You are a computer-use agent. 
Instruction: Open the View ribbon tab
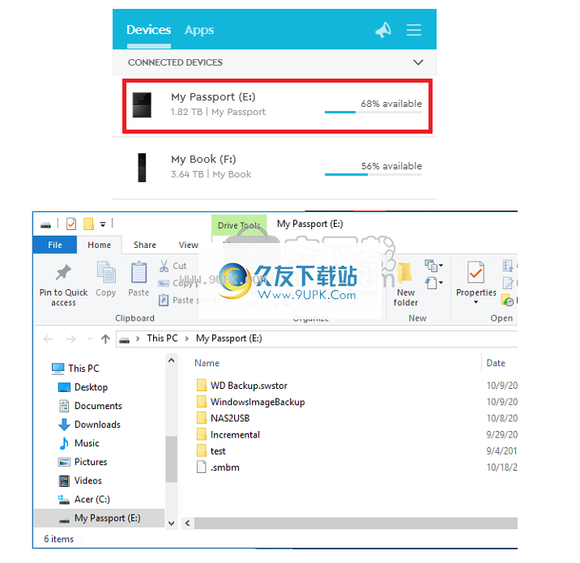coord(188,245)
